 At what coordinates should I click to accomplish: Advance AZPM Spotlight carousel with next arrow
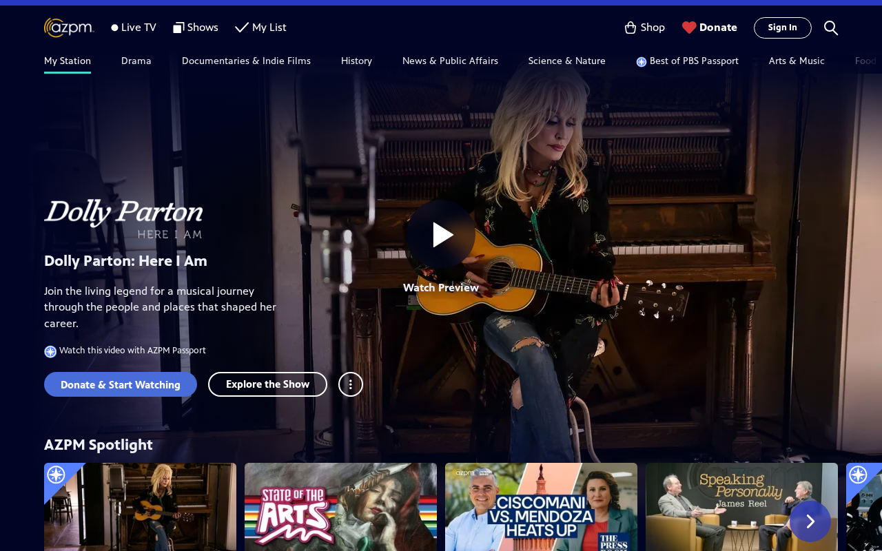pyautogui.click(x=810, y=521)
